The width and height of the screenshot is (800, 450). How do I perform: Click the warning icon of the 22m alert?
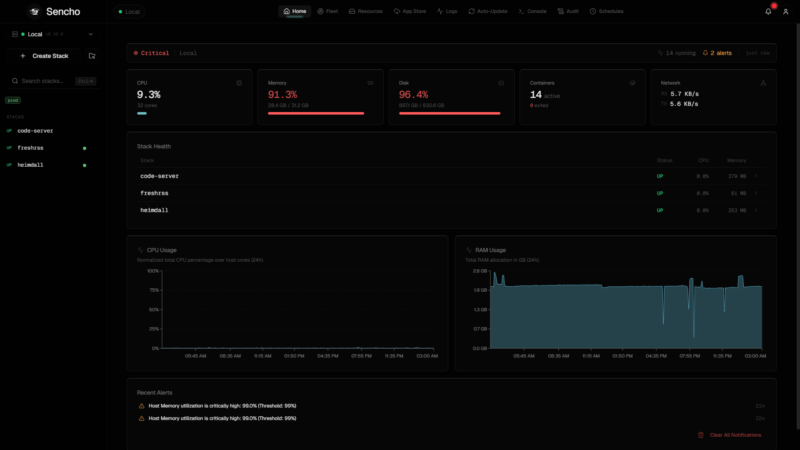click(142, 418)
